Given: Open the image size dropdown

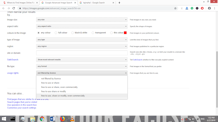Looking at the screenshot, I should point(82,20).
